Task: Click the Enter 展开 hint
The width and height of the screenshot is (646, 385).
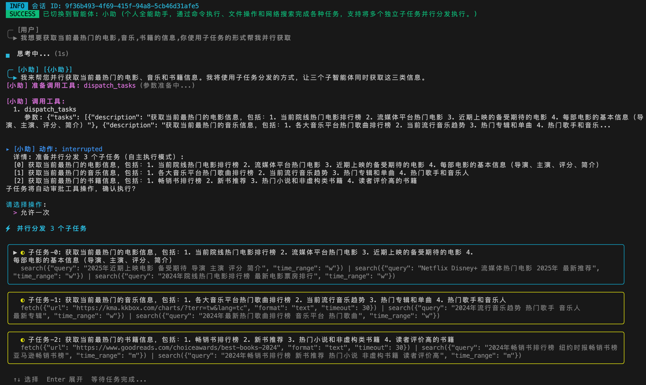Action: click(x=64, y=379)
